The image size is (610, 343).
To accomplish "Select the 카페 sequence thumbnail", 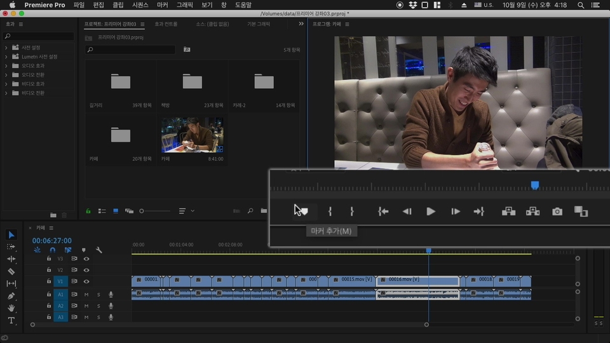I will (193, 135).
